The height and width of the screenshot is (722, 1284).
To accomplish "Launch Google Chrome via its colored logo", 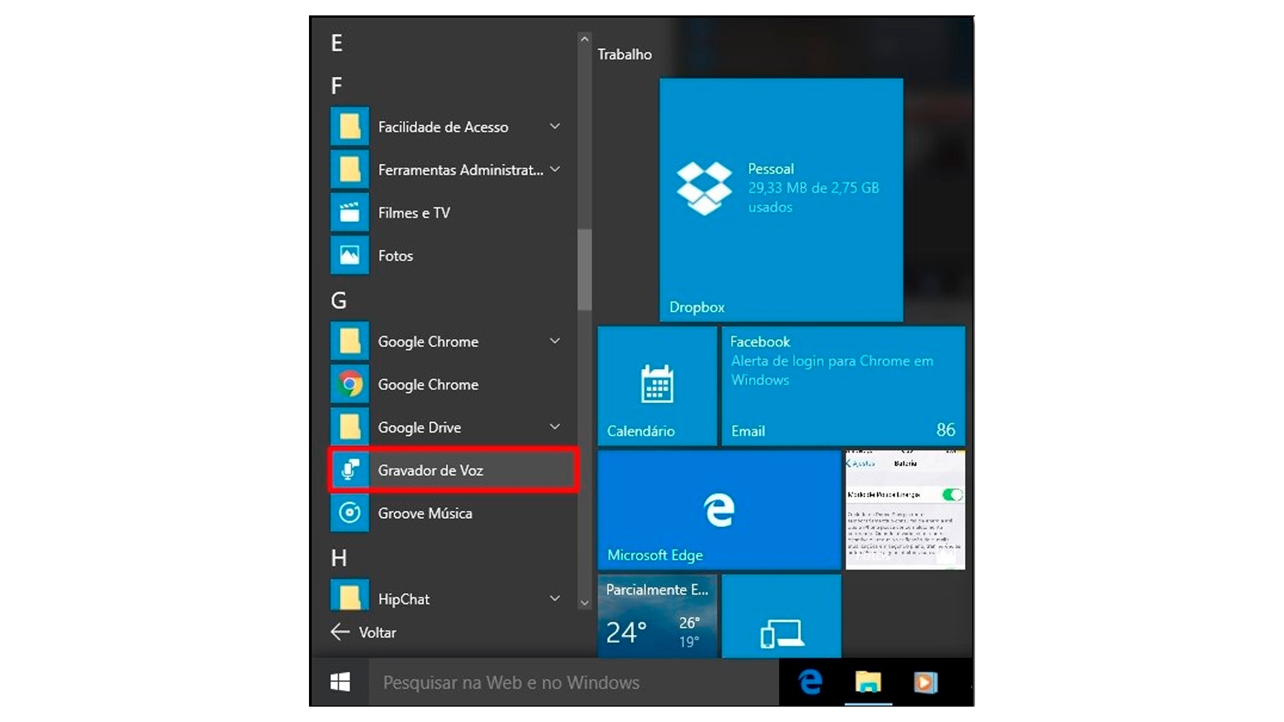I will (x=350, y=384).
